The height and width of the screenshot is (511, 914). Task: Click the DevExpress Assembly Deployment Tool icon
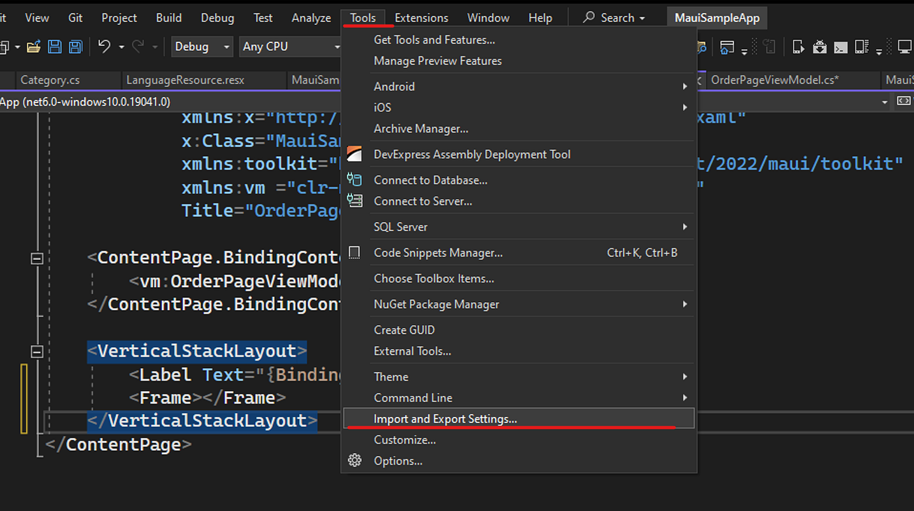tap(355, 154)
